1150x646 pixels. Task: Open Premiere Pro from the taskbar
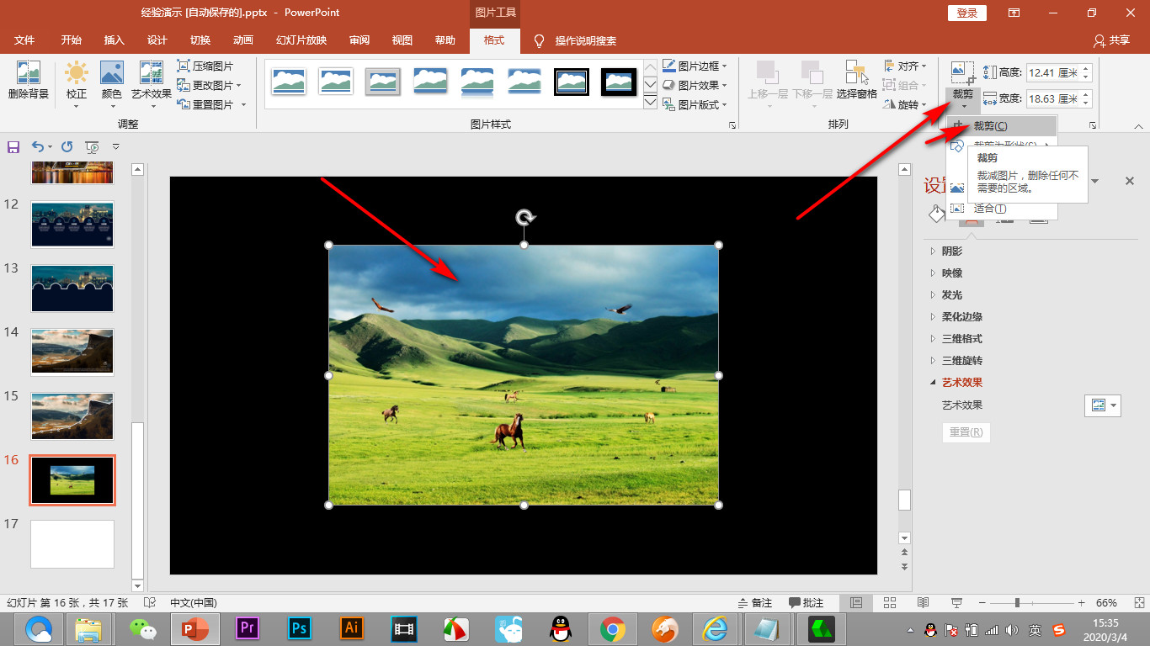point(247,628)
